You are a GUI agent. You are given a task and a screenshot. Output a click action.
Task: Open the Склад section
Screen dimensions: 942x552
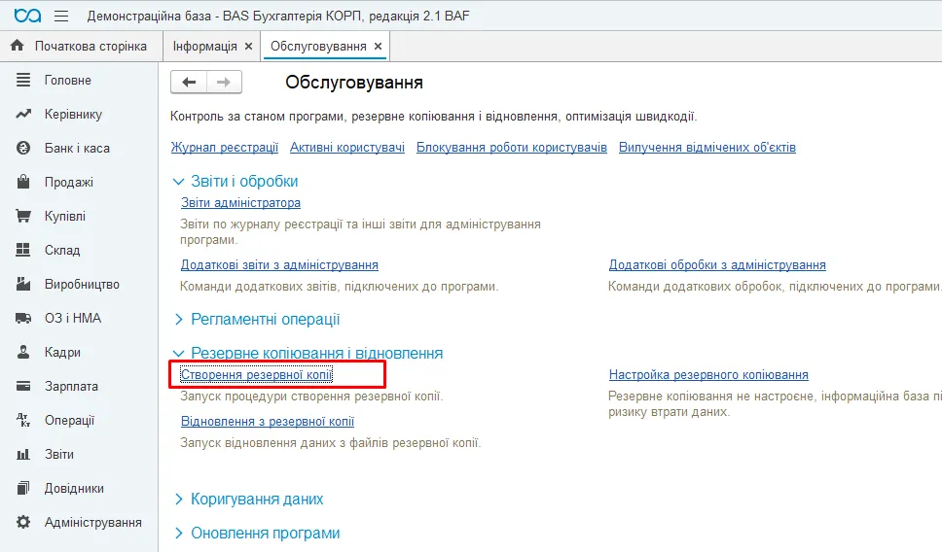(x=62, y=250)
